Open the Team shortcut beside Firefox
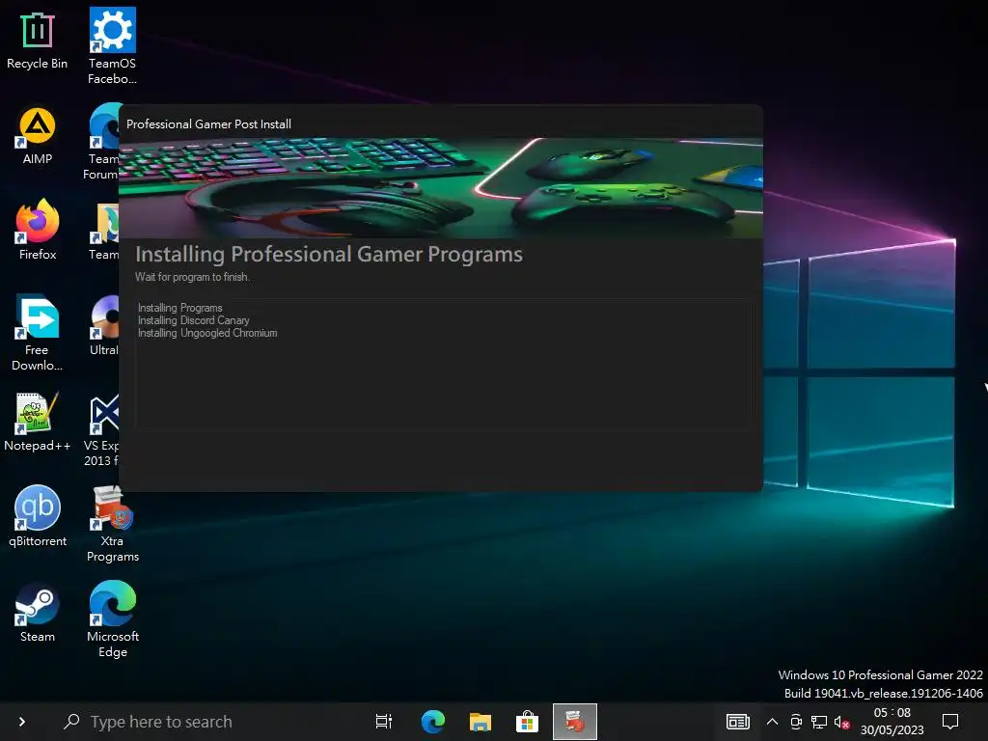Screen dimensions: 988x741 [x=104, y=232]
